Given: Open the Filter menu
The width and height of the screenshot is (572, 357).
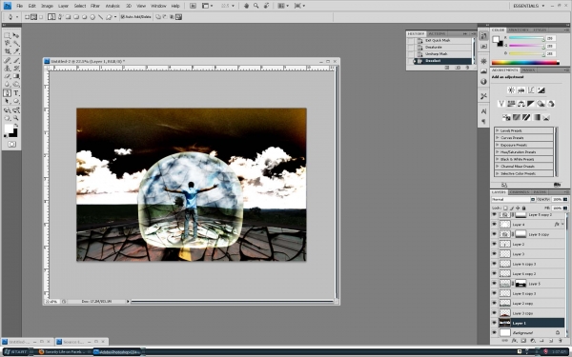Looking at the screenshot, I should pyautogui.click(x=95, y=6).
